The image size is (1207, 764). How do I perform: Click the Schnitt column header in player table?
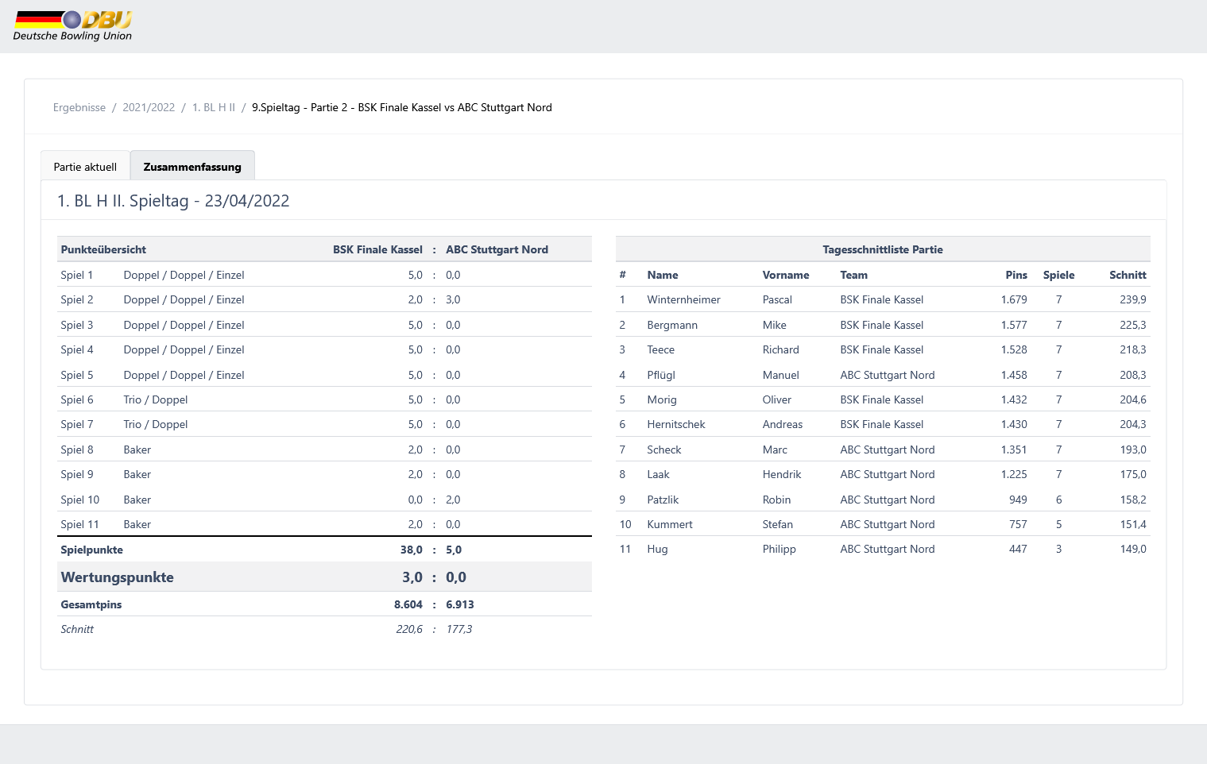pos(1128,275)
